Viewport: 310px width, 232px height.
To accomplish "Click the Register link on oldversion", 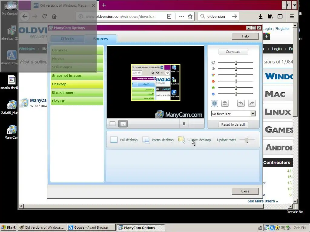I will tap(282, 29).
